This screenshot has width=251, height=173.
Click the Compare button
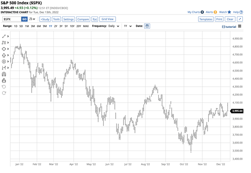pos(83,19)
